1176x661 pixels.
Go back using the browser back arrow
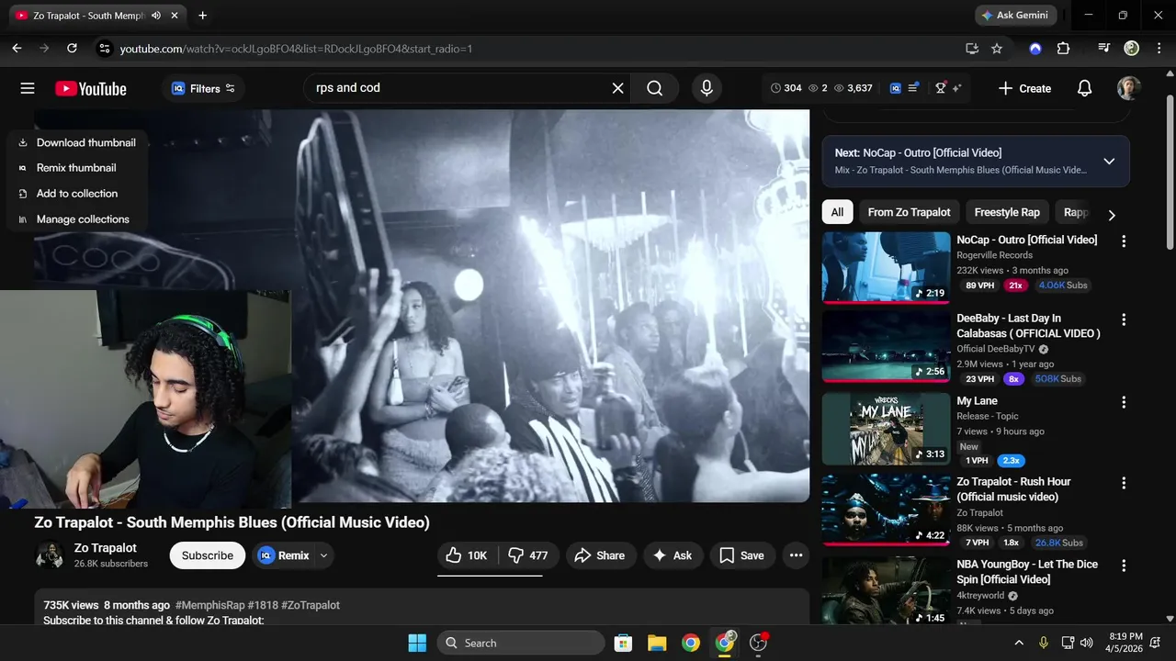pos(17,49)
